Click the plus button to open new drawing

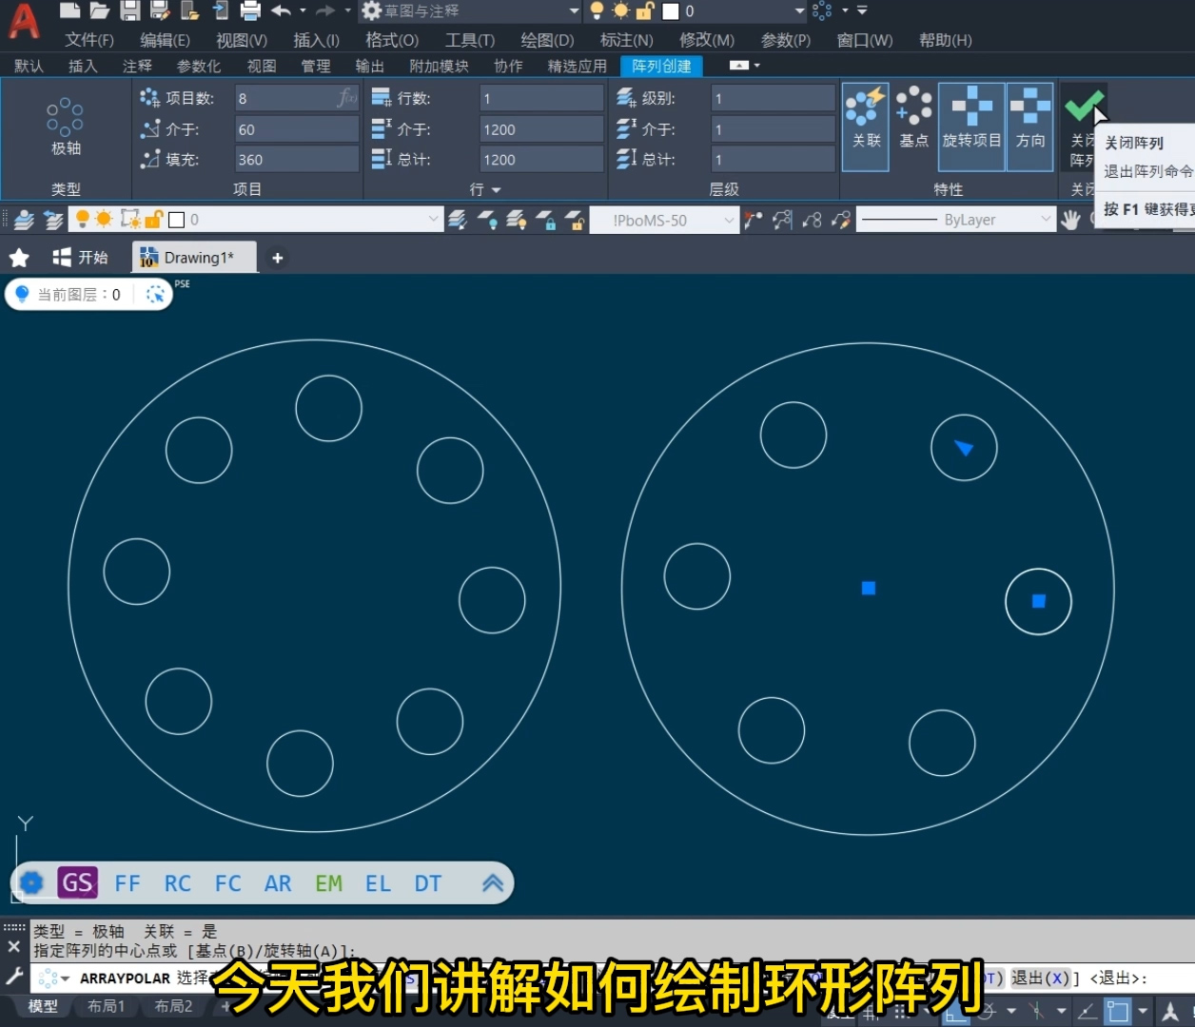click(x=276, y=257)
